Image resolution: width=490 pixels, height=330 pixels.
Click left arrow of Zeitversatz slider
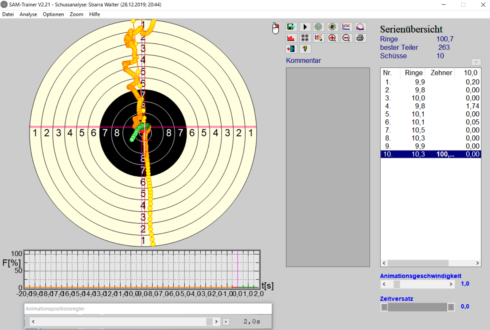384,307
